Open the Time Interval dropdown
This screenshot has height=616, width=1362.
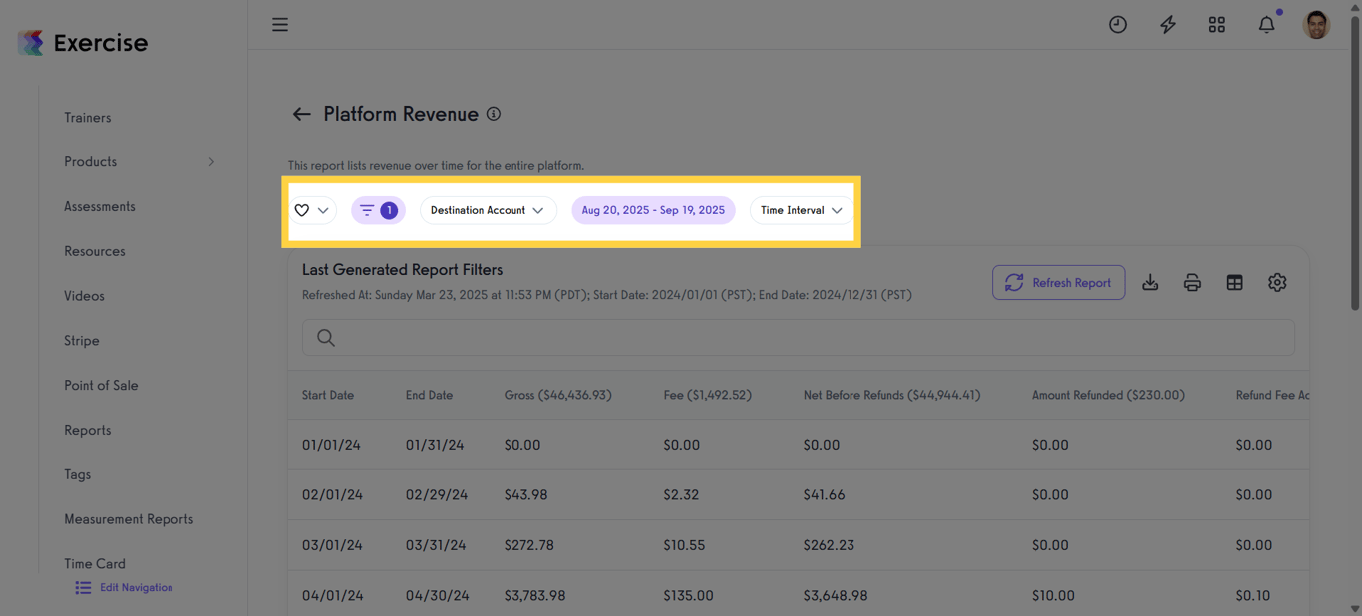[x=800, y=210]
